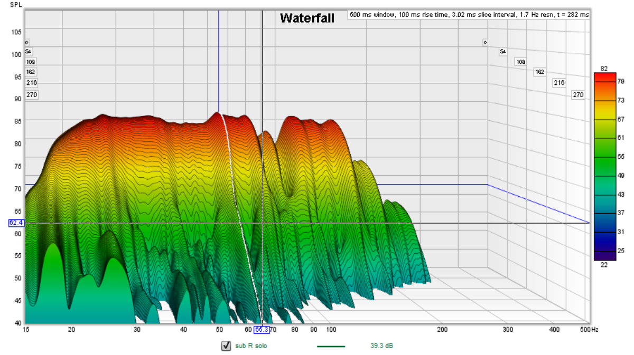Click the SPL axis title
The width and height of the screenshot is (634, 355).
[15, 4]
